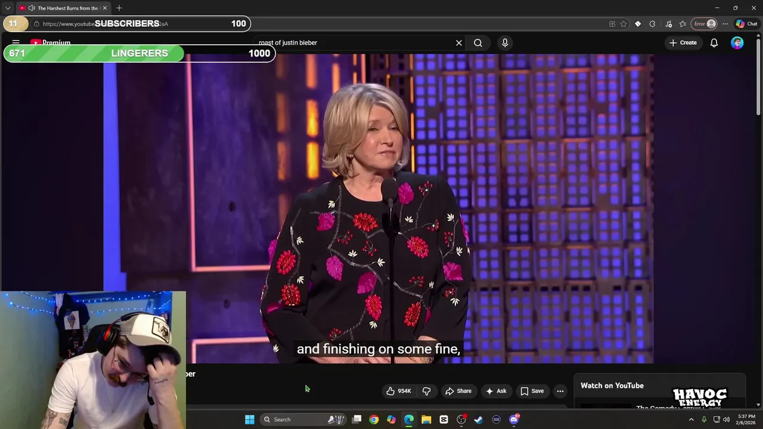Open CapCut from the taskbar
The width and height of the screenshot is (763, 429).
[443, 419]
